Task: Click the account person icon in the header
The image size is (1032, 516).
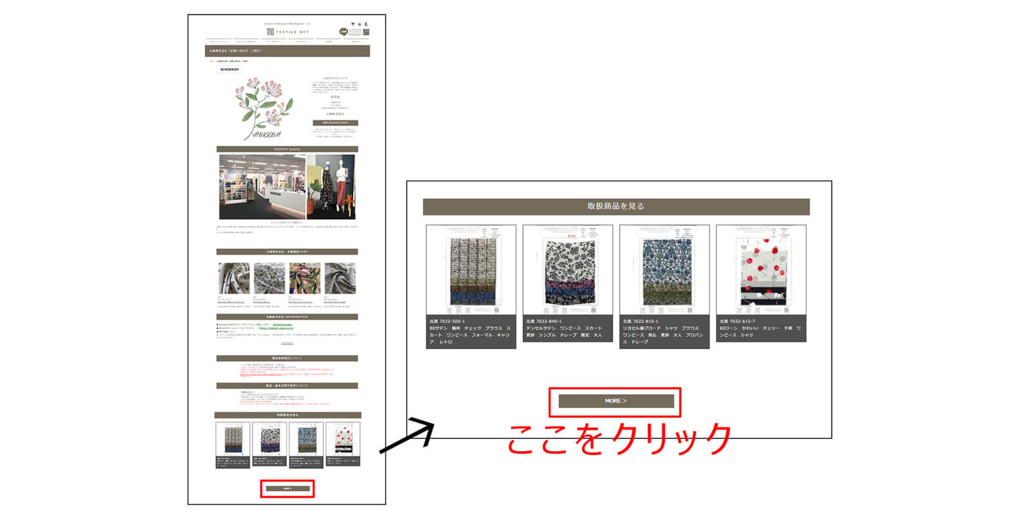Action: [366, 24]
